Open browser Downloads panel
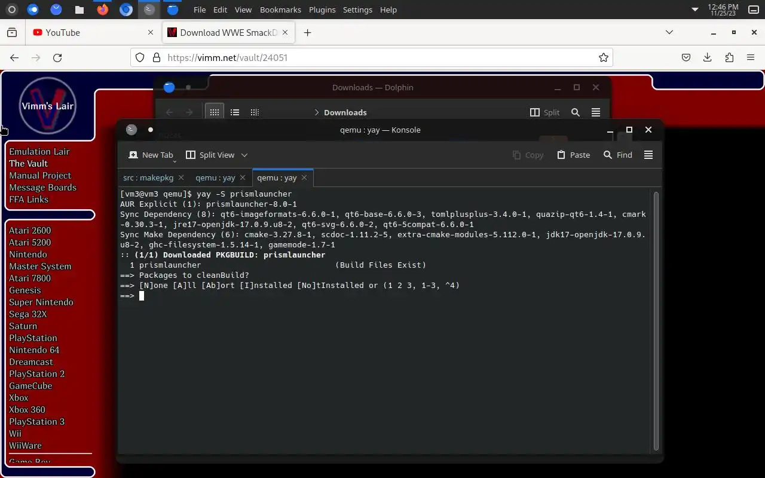 point(708,57)
